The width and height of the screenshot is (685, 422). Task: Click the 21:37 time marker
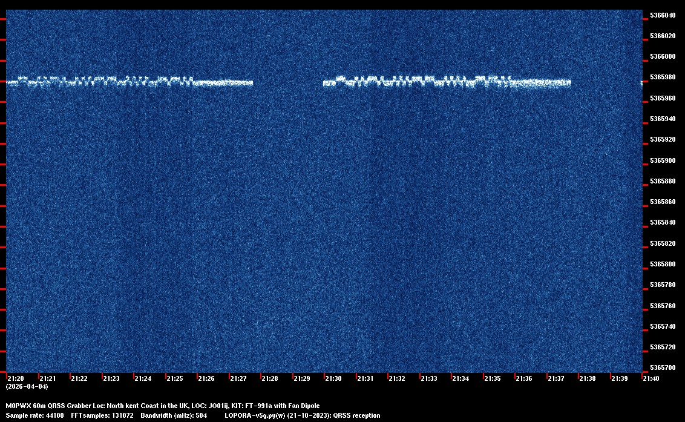tap(556, 378)
